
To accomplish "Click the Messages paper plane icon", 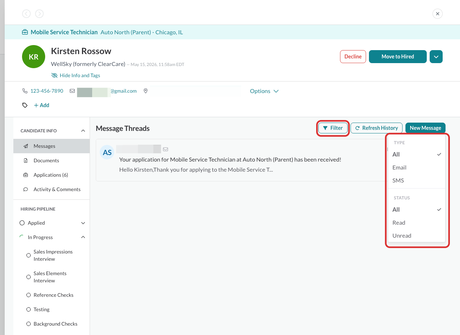I will tap(26, 146).
